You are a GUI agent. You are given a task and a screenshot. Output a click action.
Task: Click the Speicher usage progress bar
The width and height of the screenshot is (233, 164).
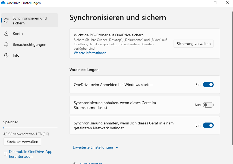tap(30, 128)
